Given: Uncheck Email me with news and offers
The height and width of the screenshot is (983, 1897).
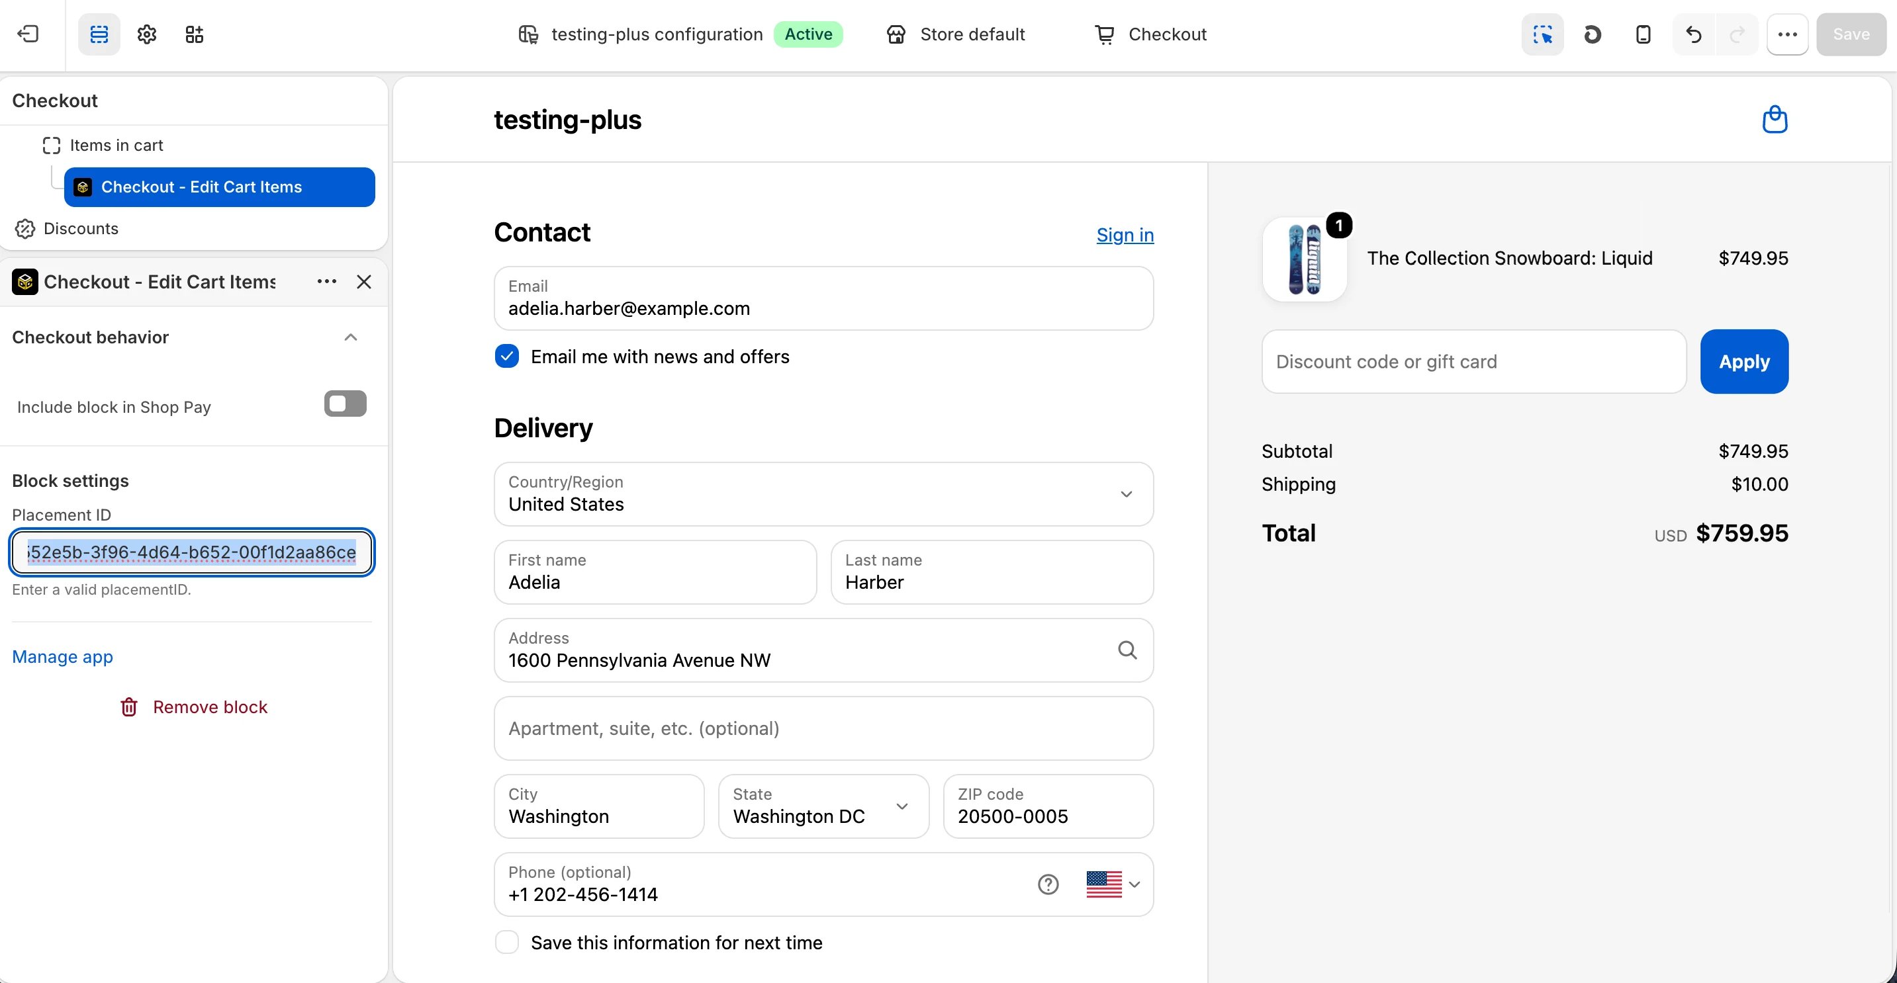Looking at the screenshot, I should (506, 356).
